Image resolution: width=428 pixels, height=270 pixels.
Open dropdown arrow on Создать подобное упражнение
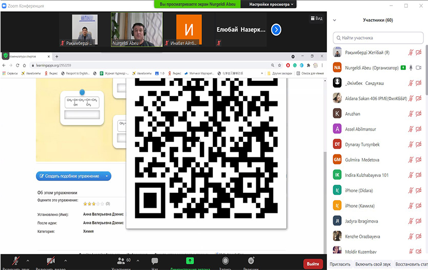pos(107,176)
